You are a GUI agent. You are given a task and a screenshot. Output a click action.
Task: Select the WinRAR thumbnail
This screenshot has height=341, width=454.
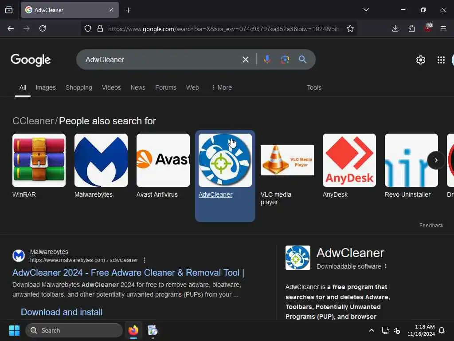pos(39,160)
